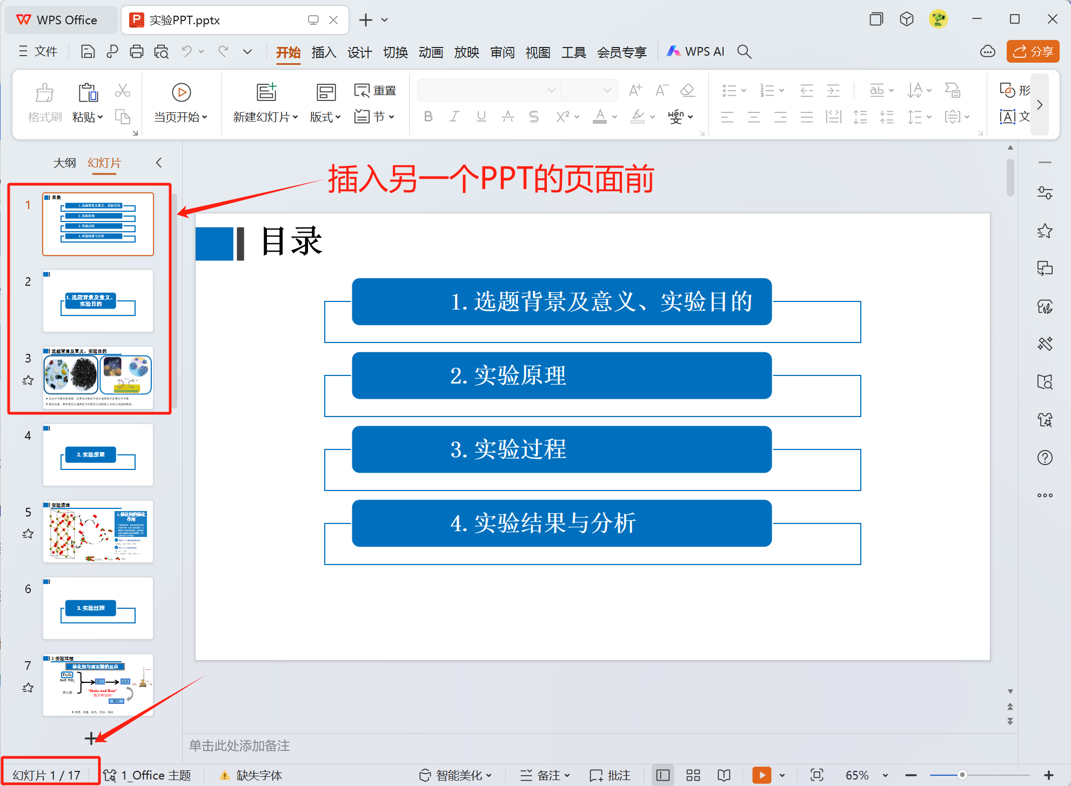Switch to the 视图 ribbon tab

coord(538,51)
